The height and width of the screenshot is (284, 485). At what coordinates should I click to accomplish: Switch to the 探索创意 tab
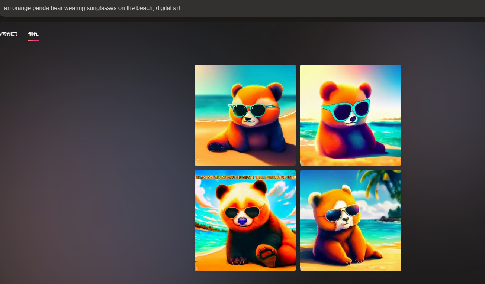point(8,34)
